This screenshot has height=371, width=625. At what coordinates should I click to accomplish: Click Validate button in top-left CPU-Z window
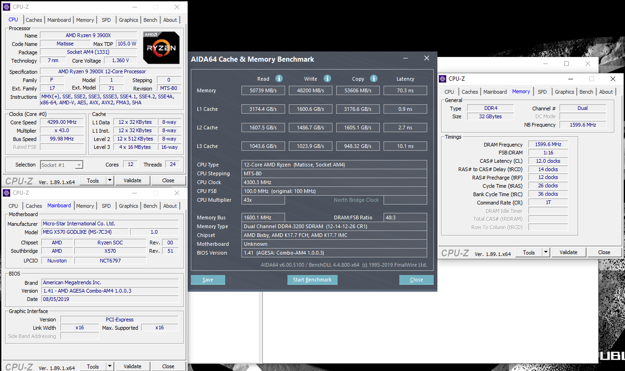click(133, 180)
